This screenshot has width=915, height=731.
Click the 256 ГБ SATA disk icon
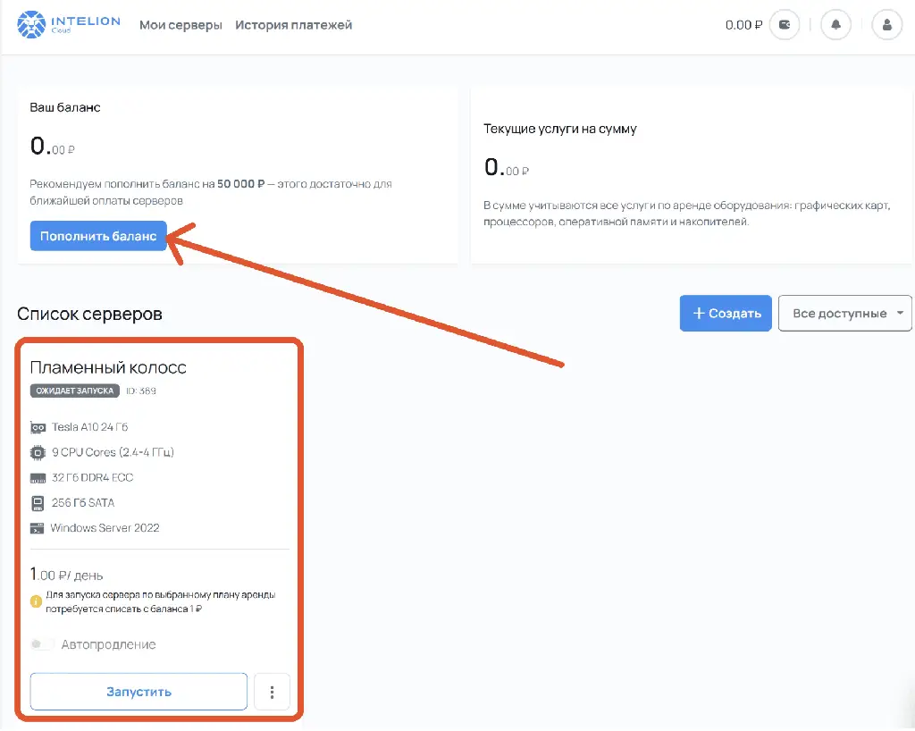tap(38, 503)
